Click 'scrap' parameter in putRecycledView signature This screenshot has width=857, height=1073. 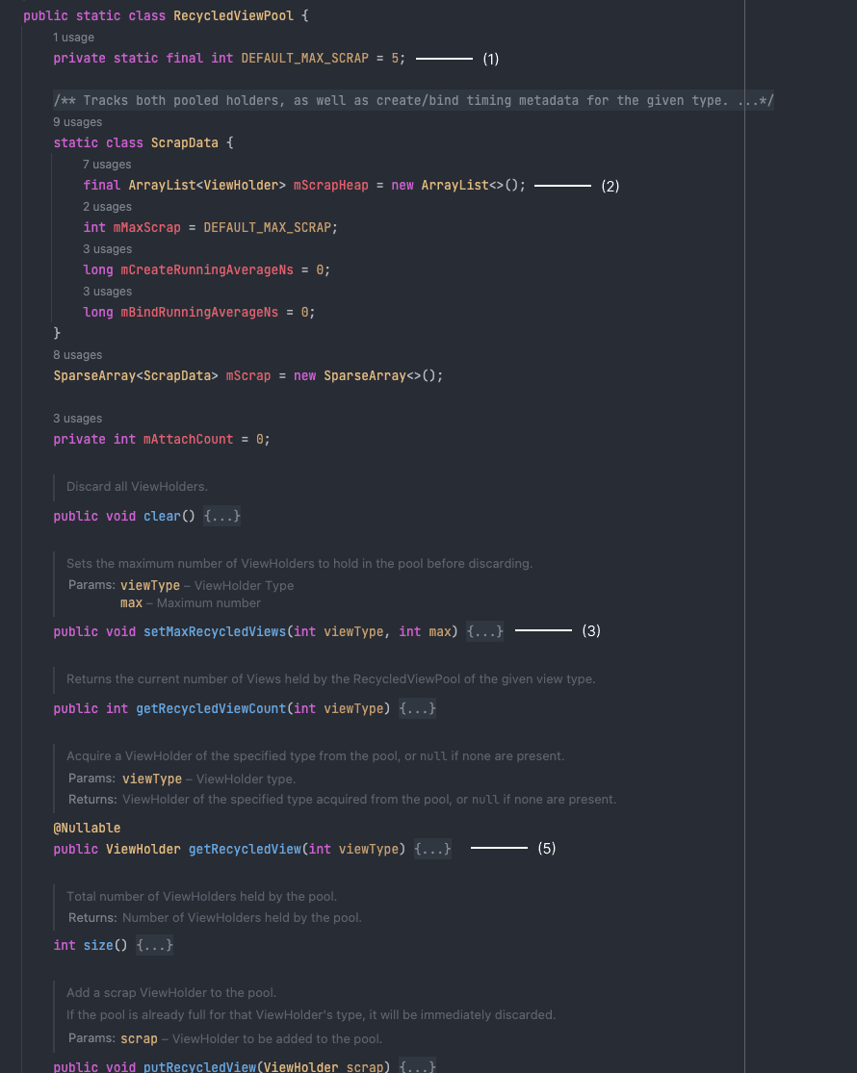[364, 1066]
